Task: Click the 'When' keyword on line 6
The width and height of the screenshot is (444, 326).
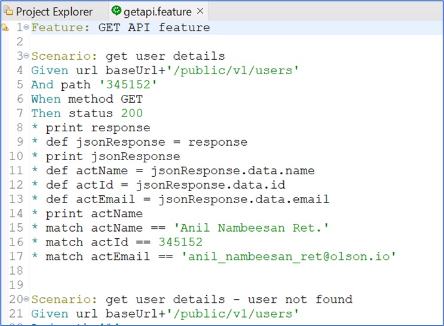Action: point(46,99)
